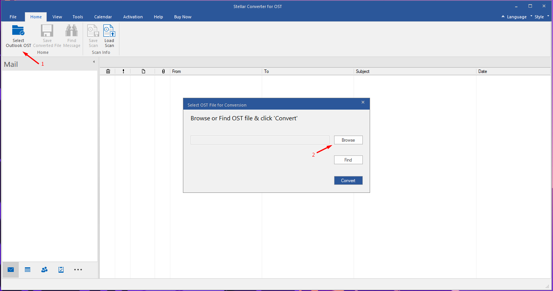The width and height of the screenshot is (553, 291).
Task: Open the Find Message binoculars tool
Action: (x=72, y=31)
